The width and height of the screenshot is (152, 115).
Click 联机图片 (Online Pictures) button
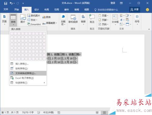(34, 16)
